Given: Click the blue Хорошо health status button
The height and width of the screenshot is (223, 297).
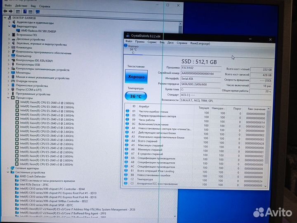Looking at the screenshot, I should click(136, 77).
